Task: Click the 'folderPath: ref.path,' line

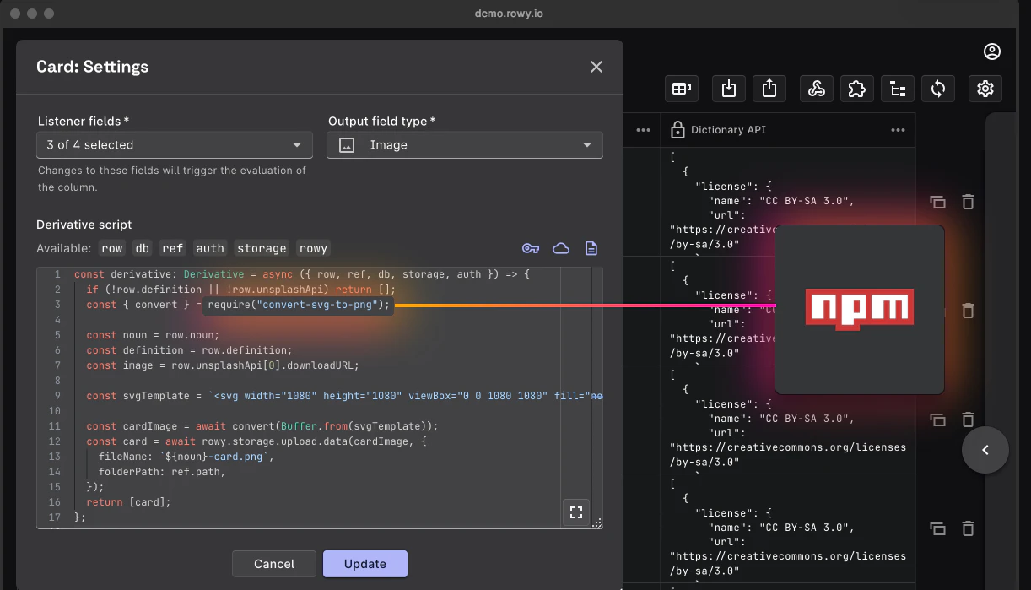Action: coord(162,472)
